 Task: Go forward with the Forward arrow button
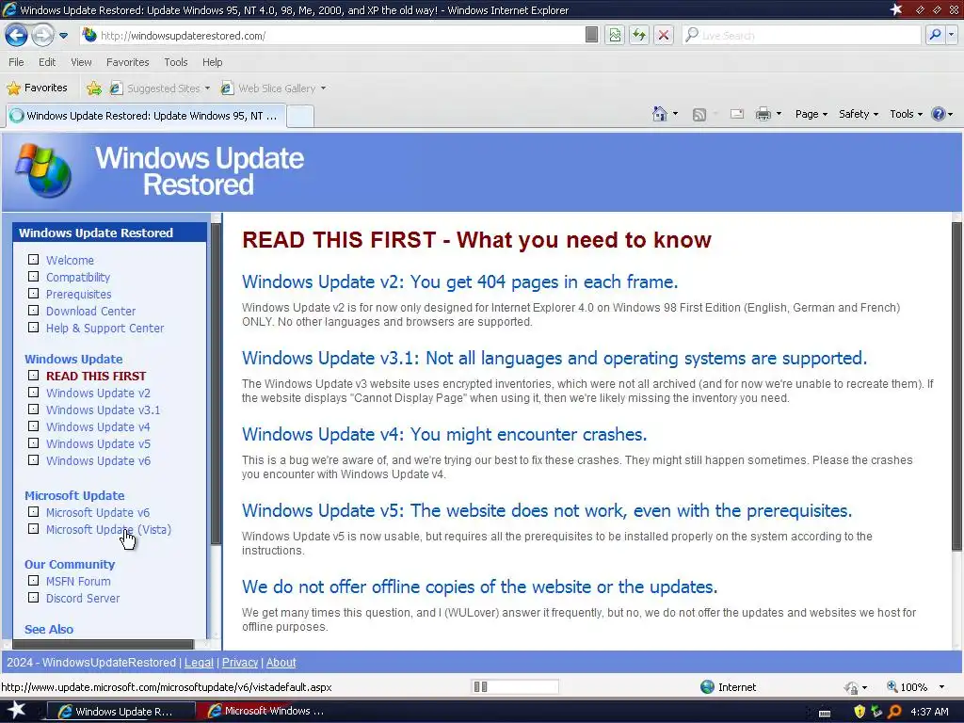pos(42,35)
